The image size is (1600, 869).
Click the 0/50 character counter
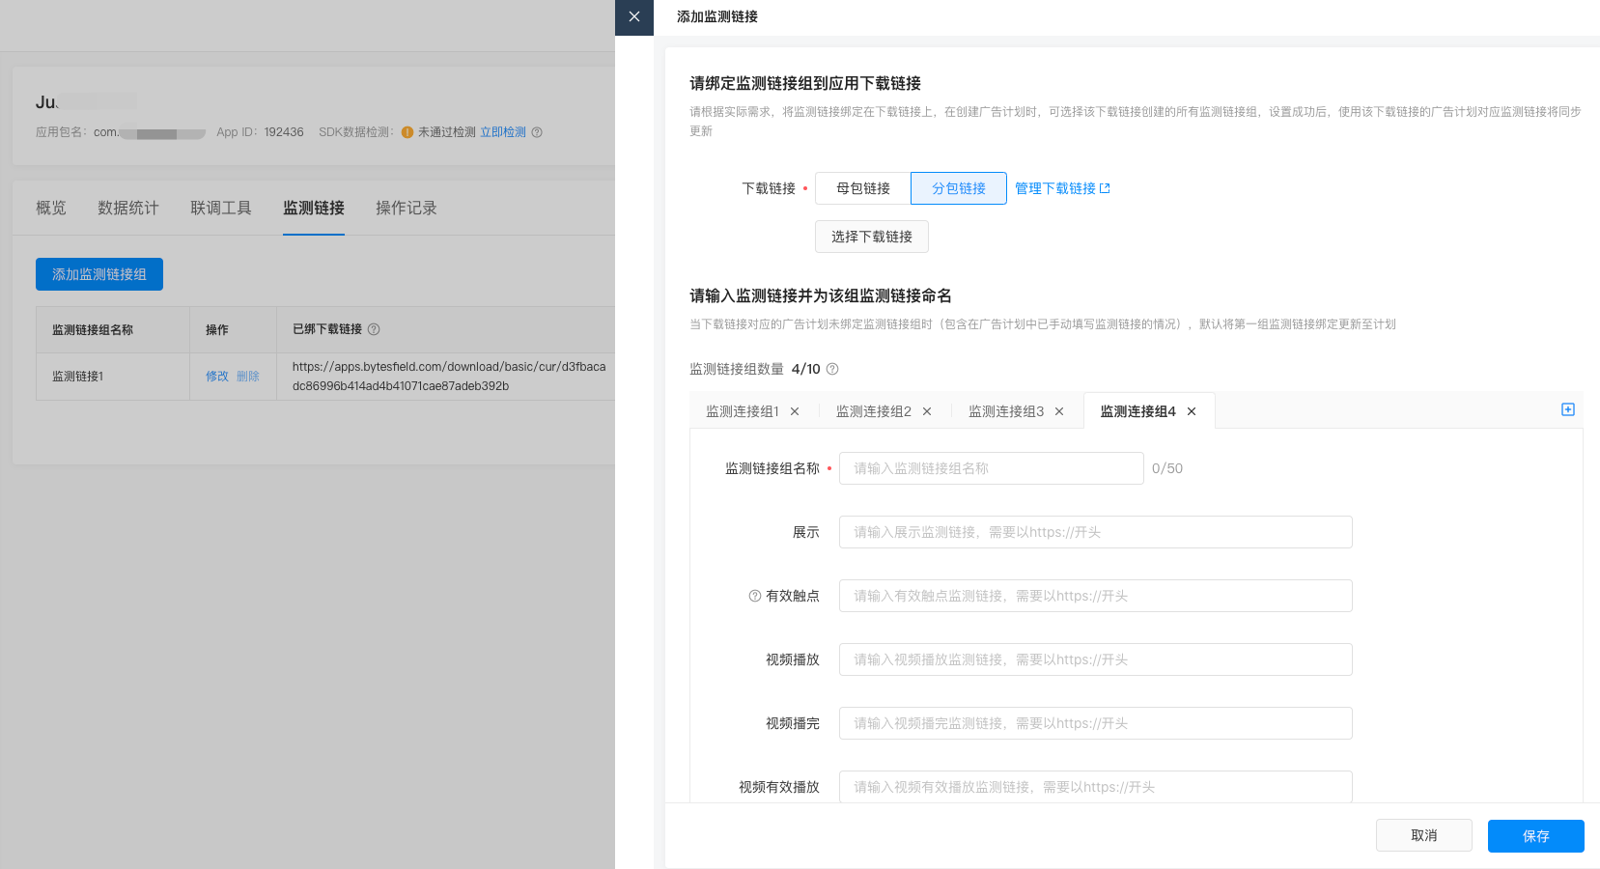(x=1167, y=468)
